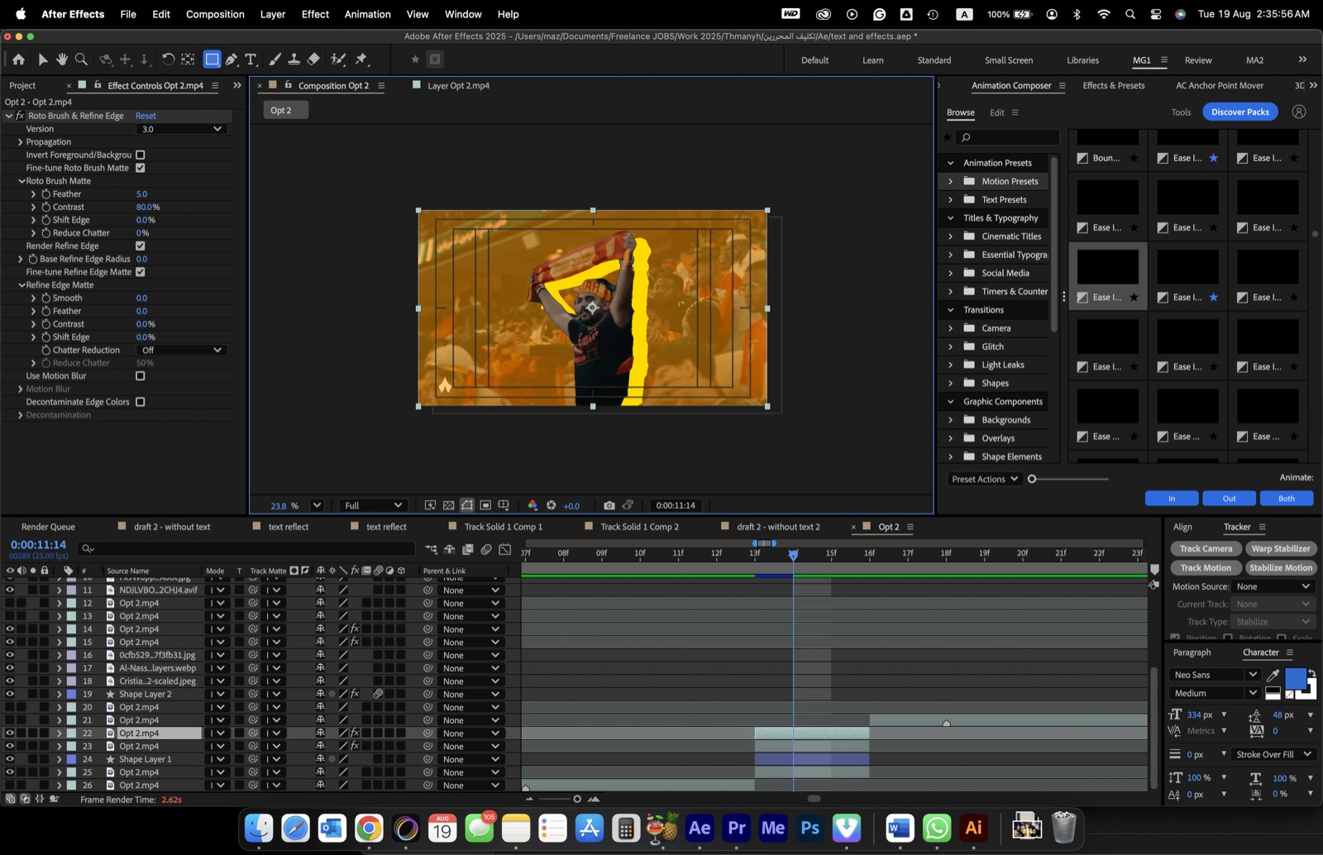Select the Horizontal Type tool

[251, 60]
